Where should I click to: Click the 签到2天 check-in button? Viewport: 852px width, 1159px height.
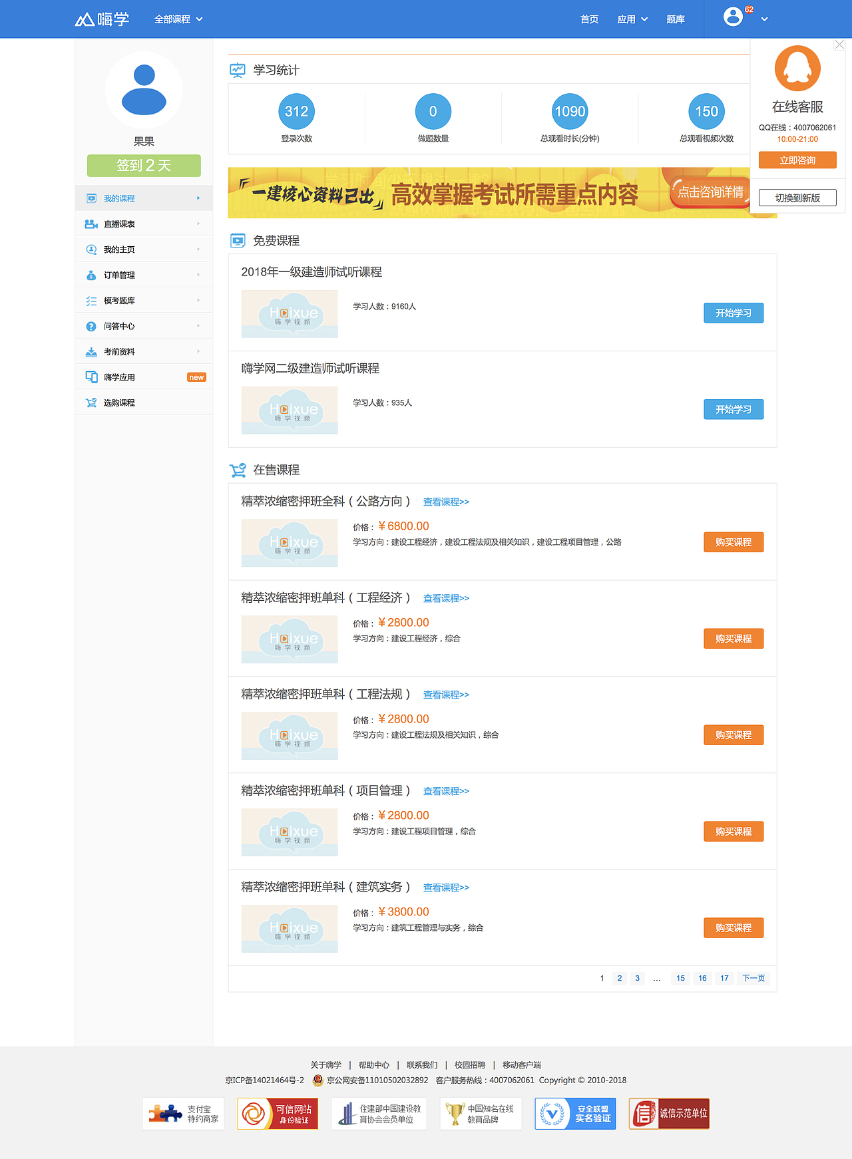tap(144, 166)
